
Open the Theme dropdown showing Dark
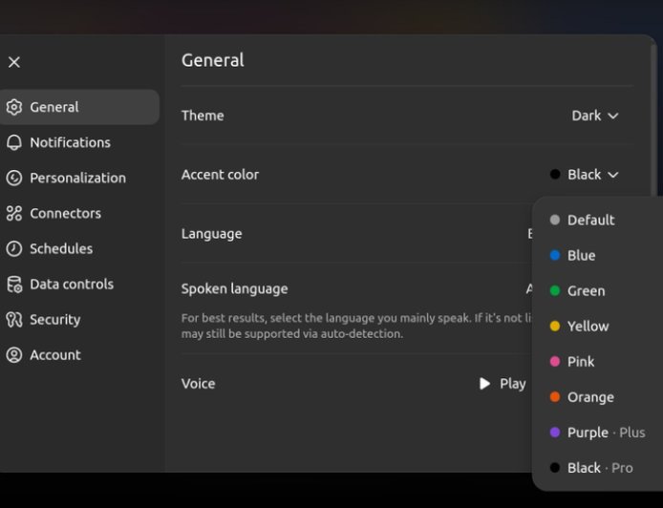coord(595,116)
